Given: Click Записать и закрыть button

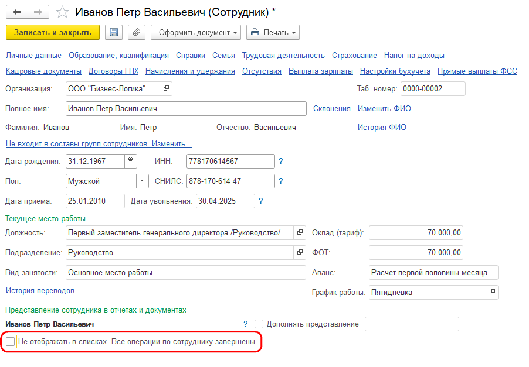Looking at the screenshot, I should (53, 33).
